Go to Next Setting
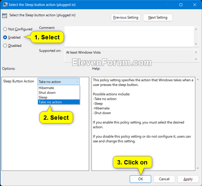This screenshot has height=186, width=202. tap(158, 17)
